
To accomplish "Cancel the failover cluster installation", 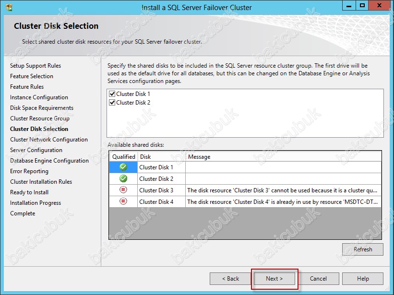I will click(318, 279).
